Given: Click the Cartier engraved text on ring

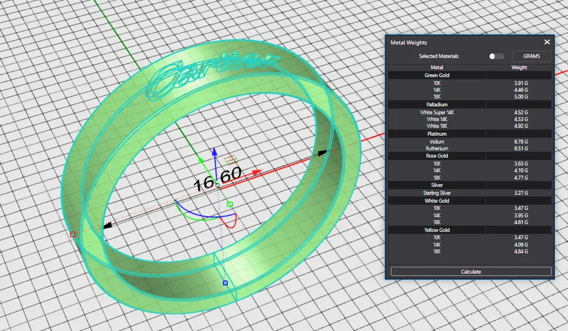Looking at the screenshot, I should [213, 75].
